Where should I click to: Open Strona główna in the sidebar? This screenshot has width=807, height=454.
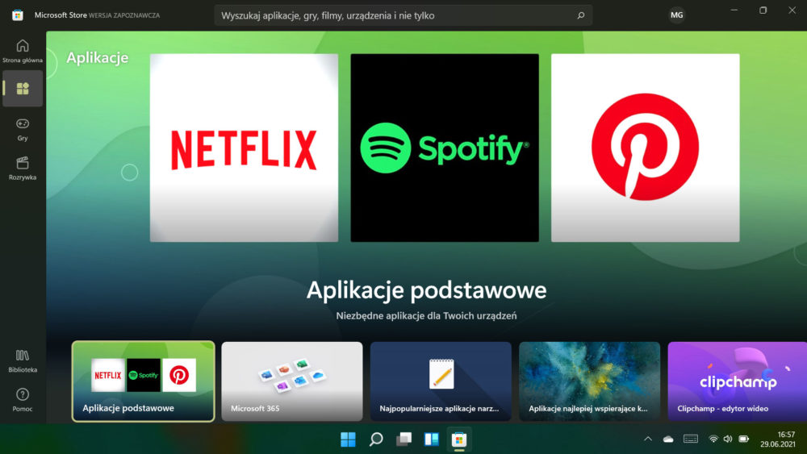coord(22,50)
